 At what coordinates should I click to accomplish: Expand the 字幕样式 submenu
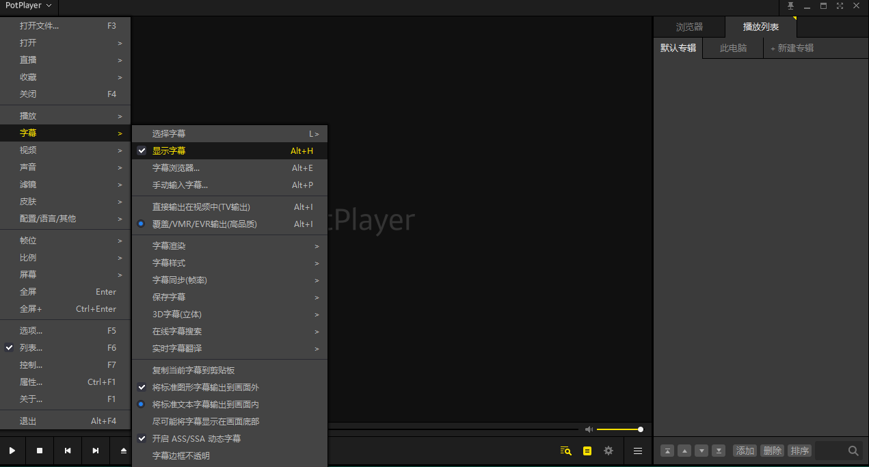tap(230, 263)
